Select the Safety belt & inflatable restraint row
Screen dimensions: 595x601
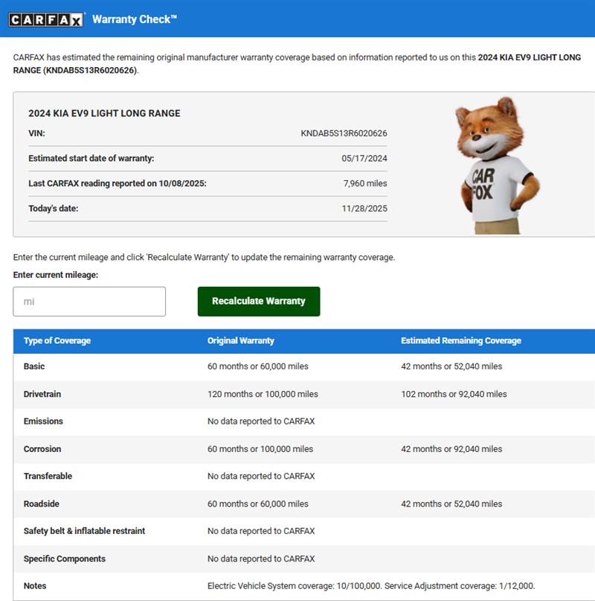tap(84, 531)
